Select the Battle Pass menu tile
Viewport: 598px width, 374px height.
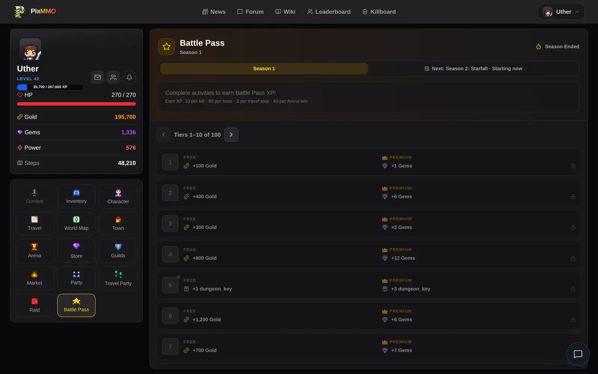coord(76,305)
